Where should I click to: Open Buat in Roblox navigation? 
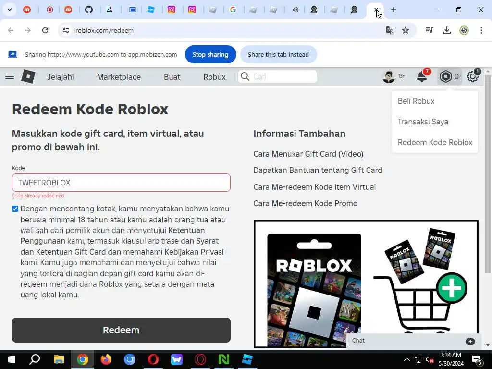(172, 77)
